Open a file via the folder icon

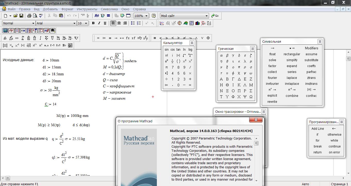[15, 16]
